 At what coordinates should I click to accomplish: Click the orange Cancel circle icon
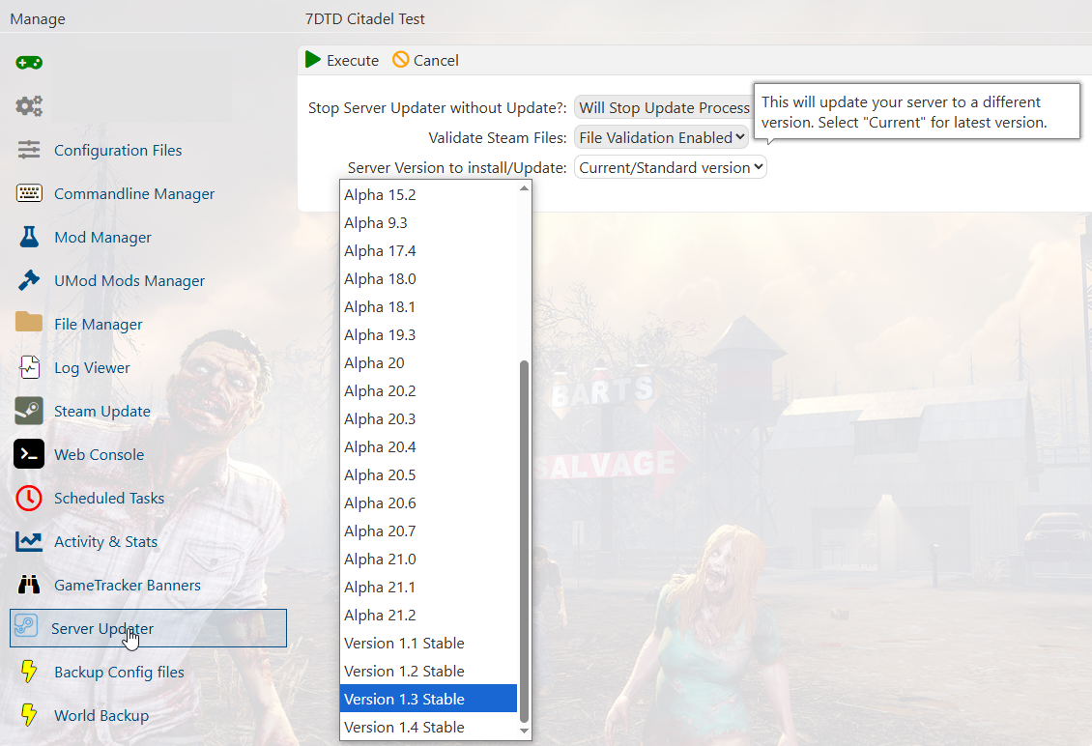click(x=400, y=60)
